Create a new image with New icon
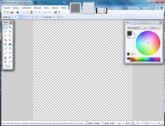Screen dimensions: 165x126 [x=4, y=12]
